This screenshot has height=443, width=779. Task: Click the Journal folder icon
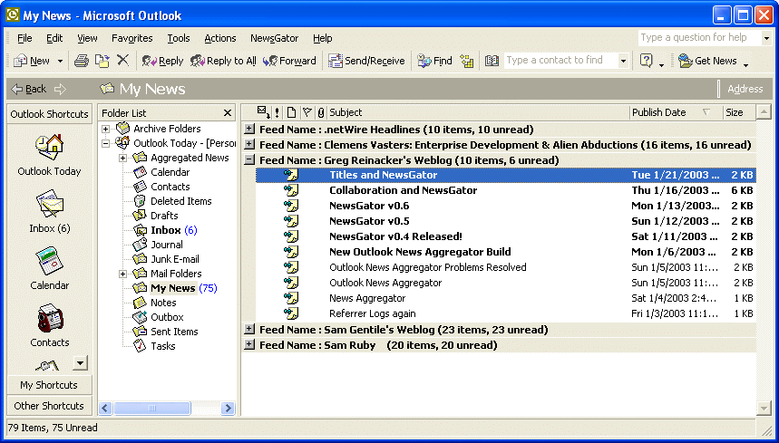tap(140, 245)
